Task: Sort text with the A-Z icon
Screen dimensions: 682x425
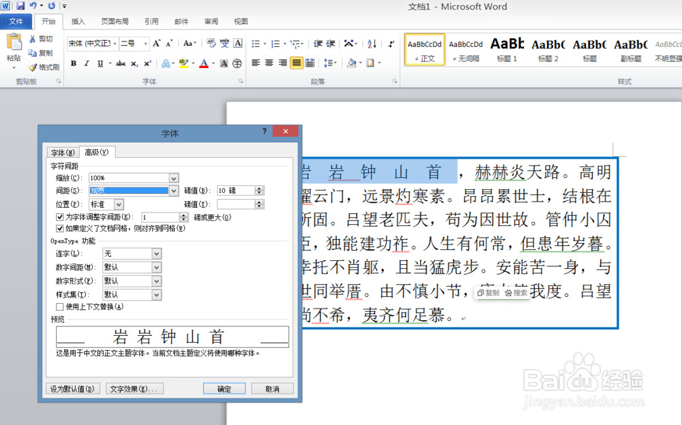Action: pos(372,44)
